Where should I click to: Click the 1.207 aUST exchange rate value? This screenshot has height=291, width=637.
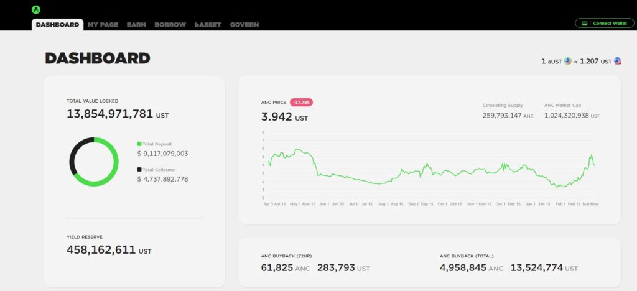click(x=589, y=62)
